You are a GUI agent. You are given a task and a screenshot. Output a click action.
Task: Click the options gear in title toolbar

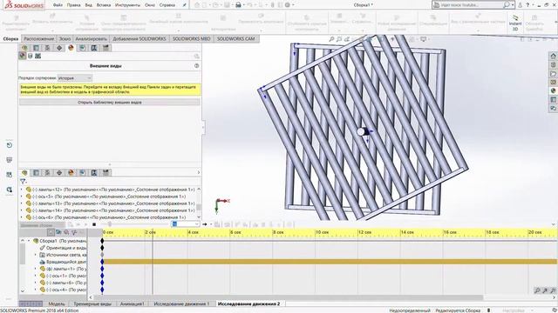click(x=288, y=5)
